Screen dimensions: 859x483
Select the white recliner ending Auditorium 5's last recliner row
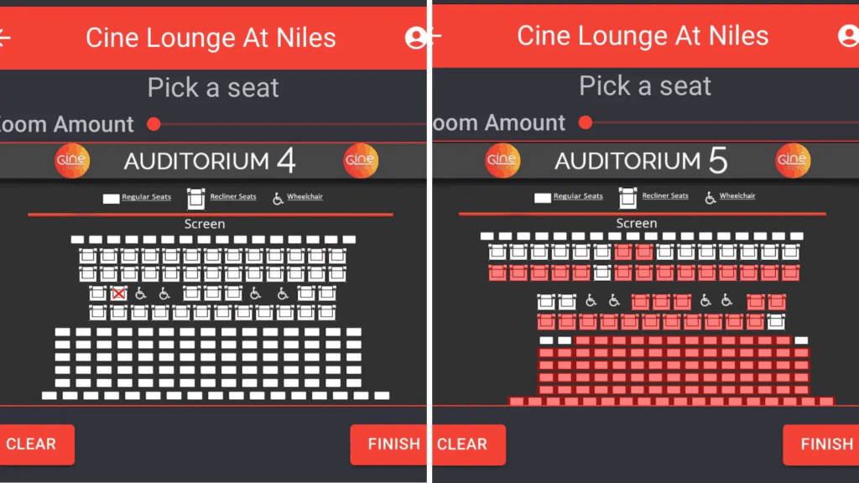click(x=777, y=321)
